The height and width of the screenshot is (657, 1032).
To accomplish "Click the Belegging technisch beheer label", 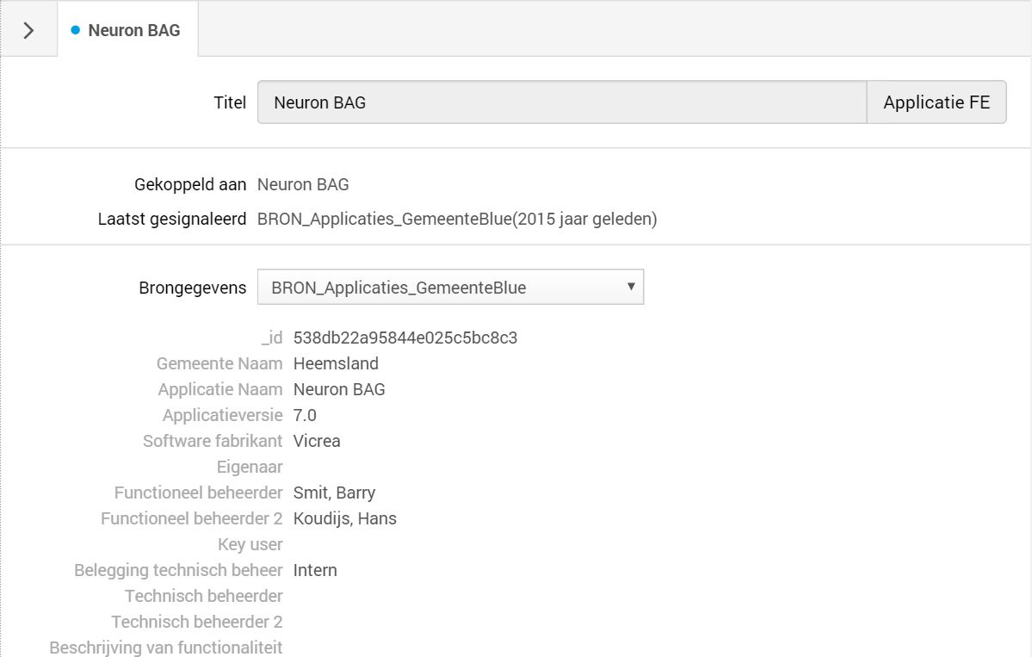I will (178, 570).
